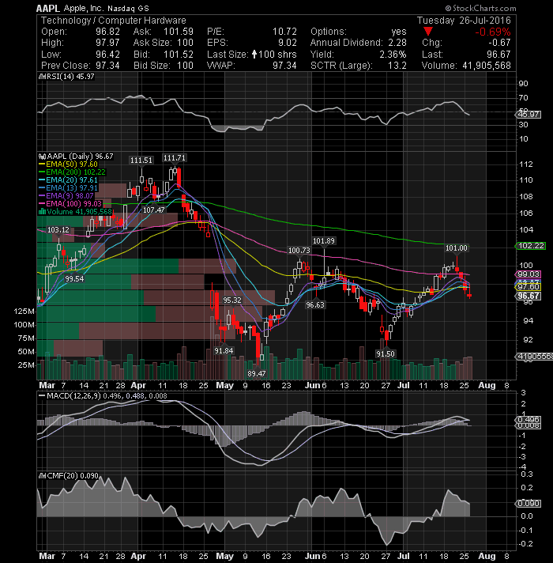This screenshot has width=553, height=563.
Task: Click the SCTR (Large) value 13.2
Action: click(397, 66)
